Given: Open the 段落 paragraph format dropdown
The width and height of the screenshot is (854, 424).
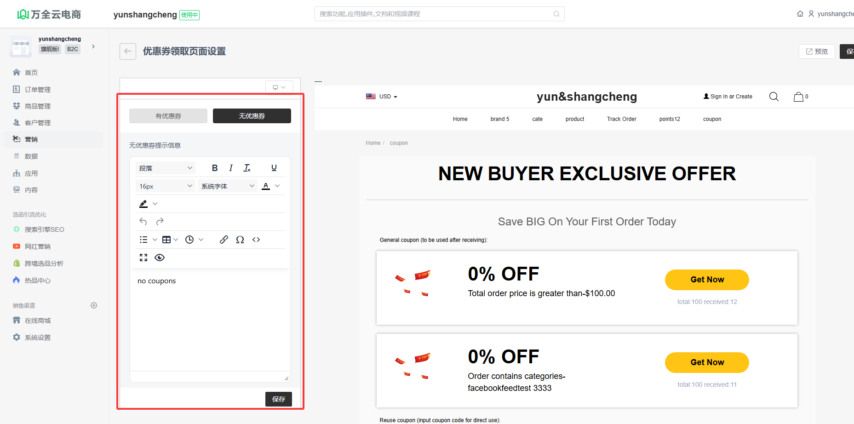Looking at the screenshot, I should (166, 168).
